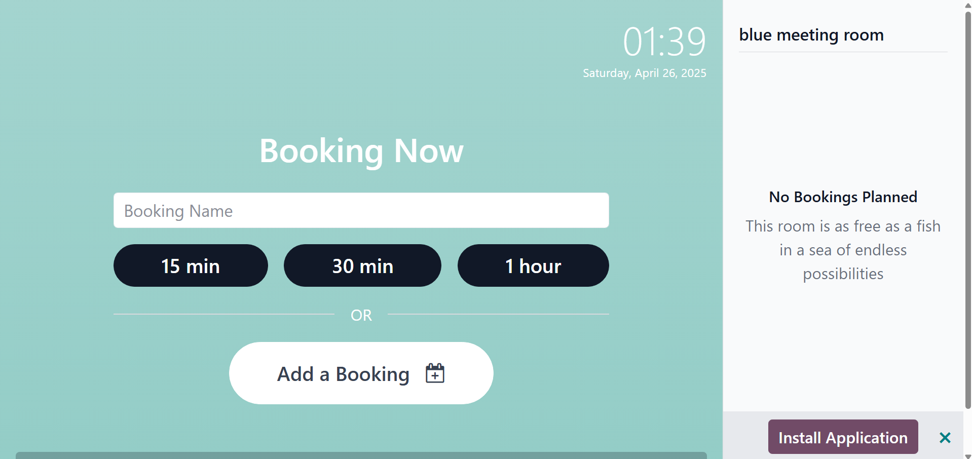
Task: Select the 30 min quick booking
Action: pyautogui.click(x=362, y=265)
